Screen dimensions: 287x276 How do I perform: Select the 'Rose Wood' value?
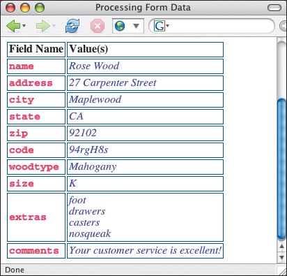94,66
